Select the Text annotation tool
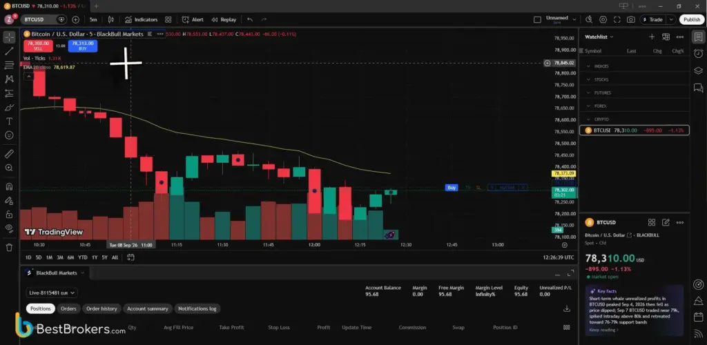707x345 pixels. 9,121
